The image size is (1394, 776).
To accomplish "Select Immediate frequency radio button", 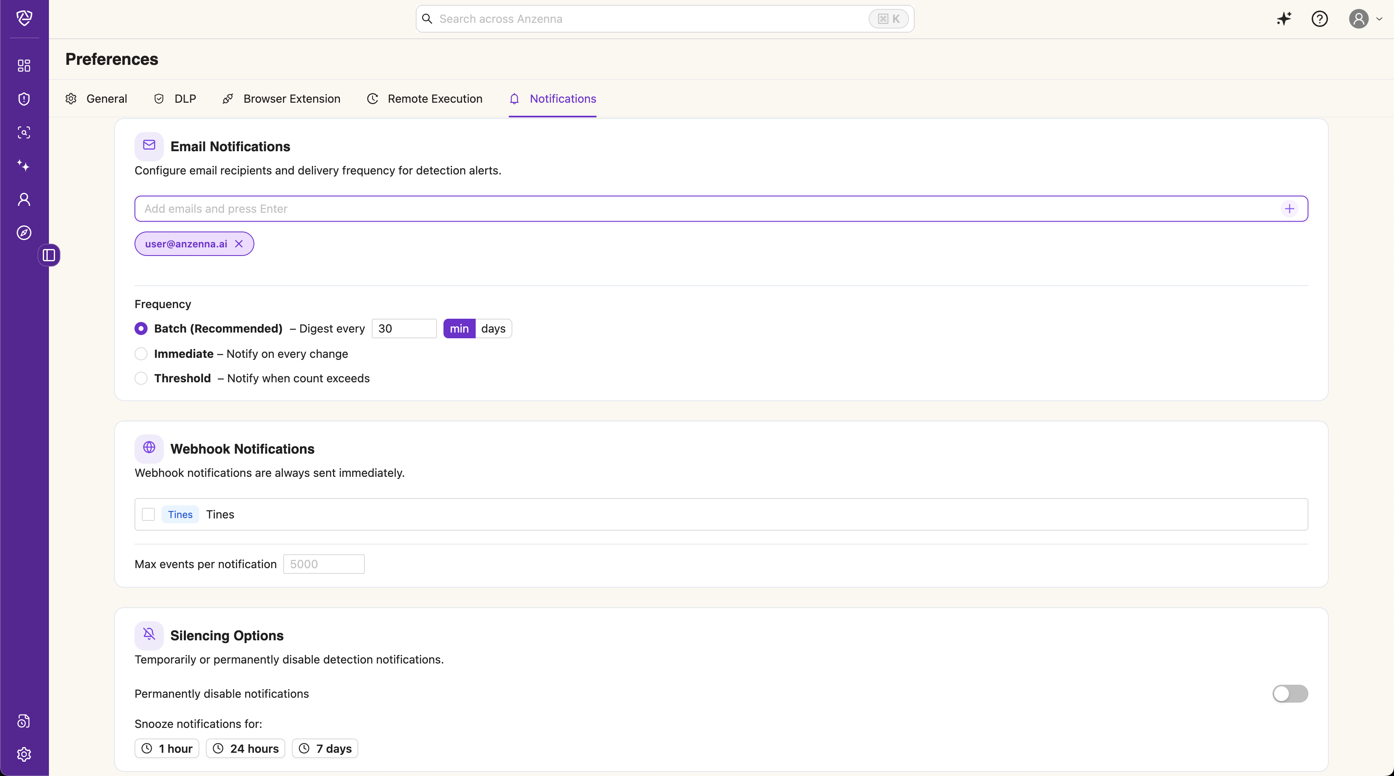I will (141, 354).
